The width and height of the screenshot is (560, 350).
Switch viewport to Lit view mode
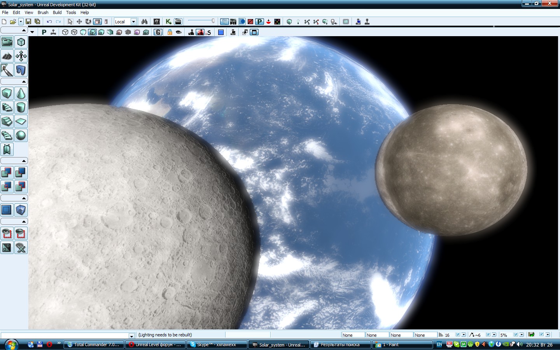pos(92,32)
